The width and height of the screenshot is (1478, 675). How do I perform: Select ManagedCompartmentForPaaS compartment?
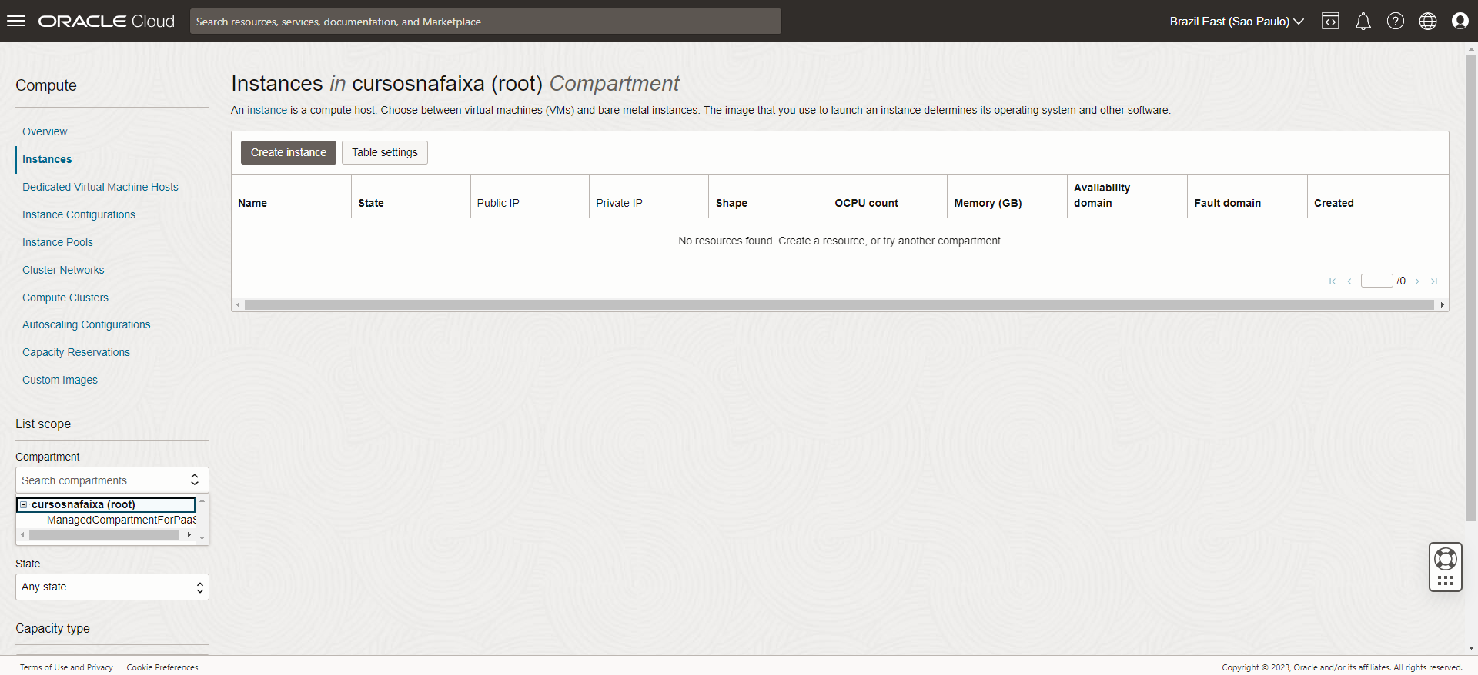pos(121,520)
